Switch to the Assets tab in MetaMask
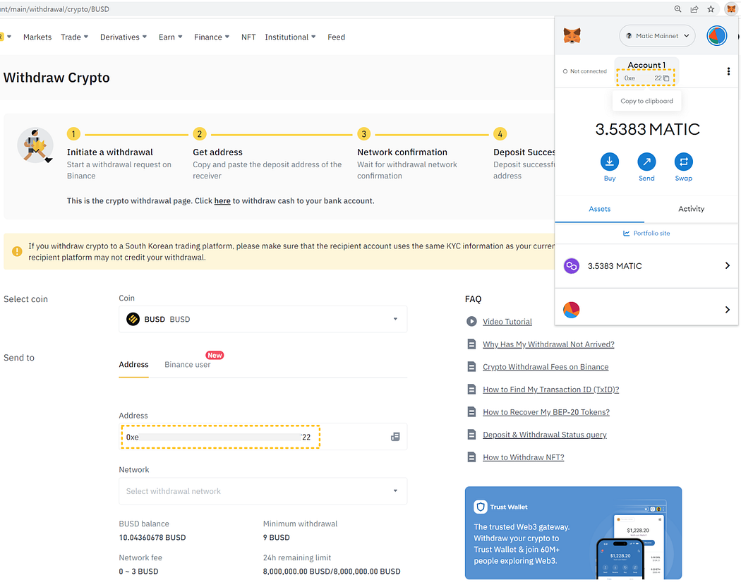The height and width of the screenshot is (585, 741). coord(600,209)
